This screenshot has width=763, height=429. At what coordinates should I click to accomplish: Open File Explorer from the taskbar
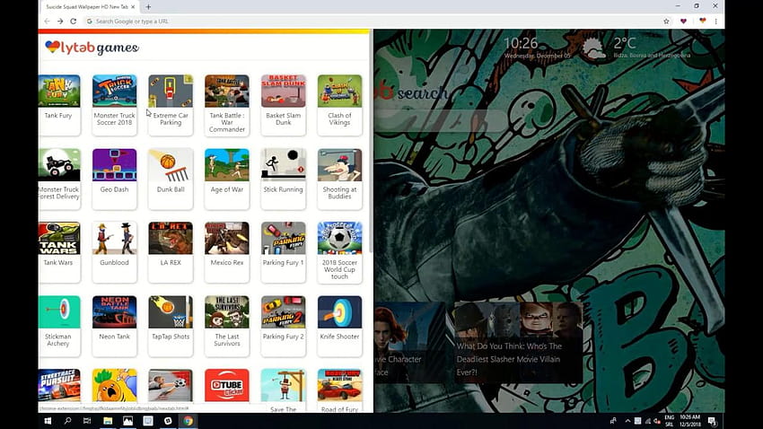(x=108, y=421)
